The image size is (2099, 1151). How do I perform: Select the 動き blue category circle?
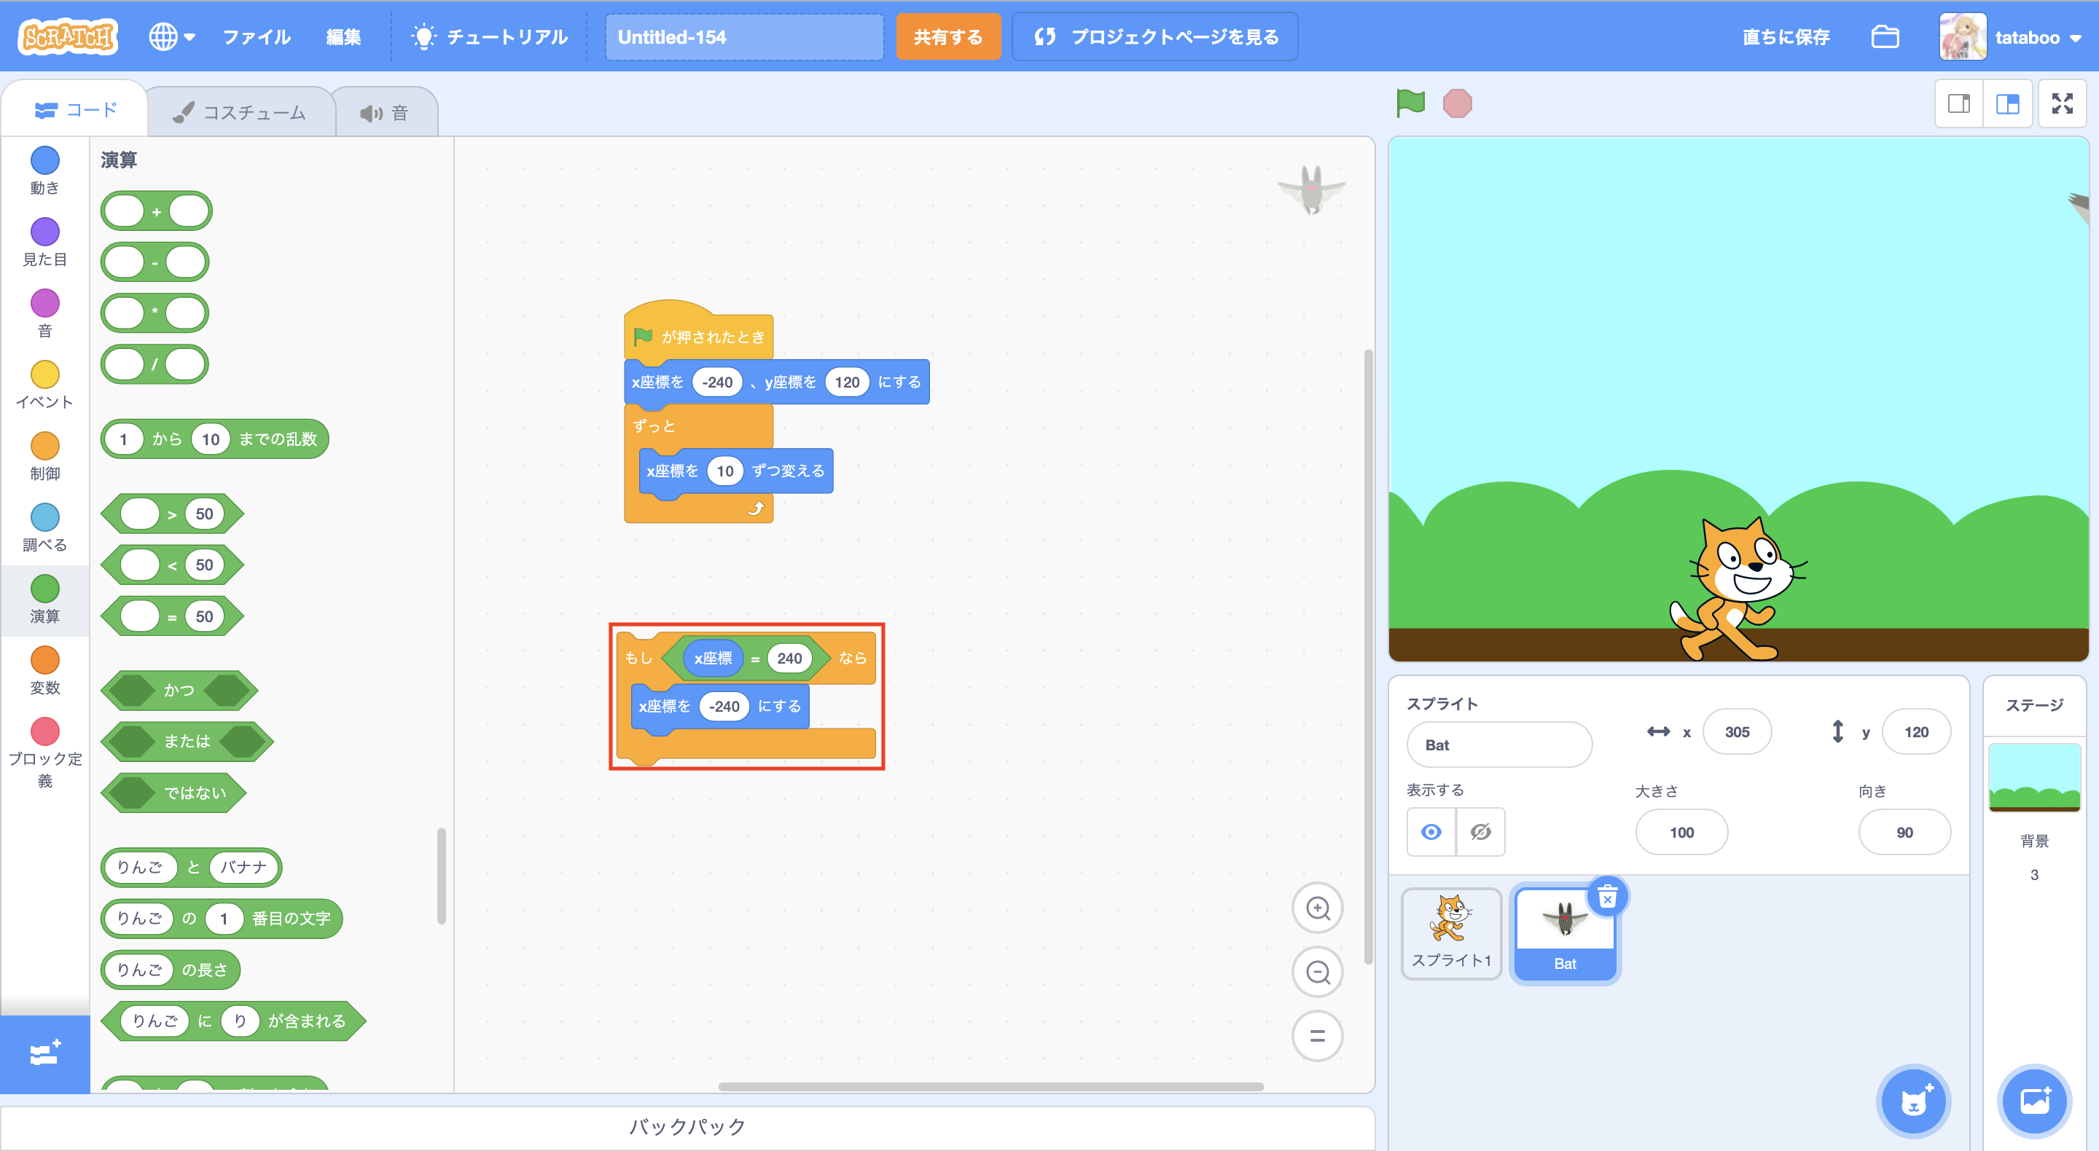click(44, 160)
